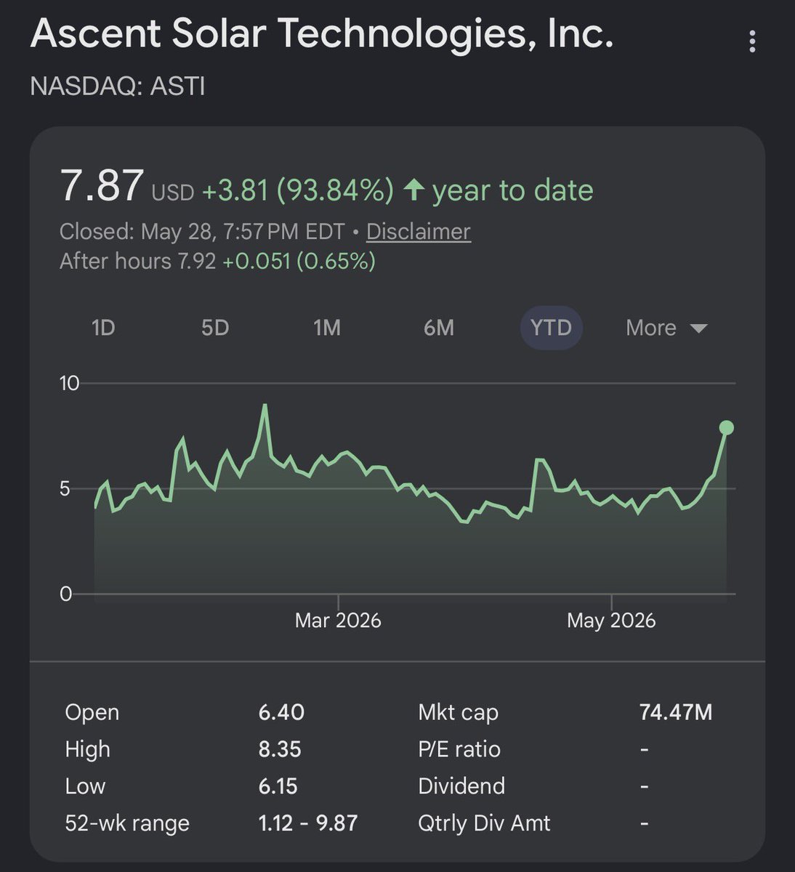Click the green up arrow icon

[413, 190]
